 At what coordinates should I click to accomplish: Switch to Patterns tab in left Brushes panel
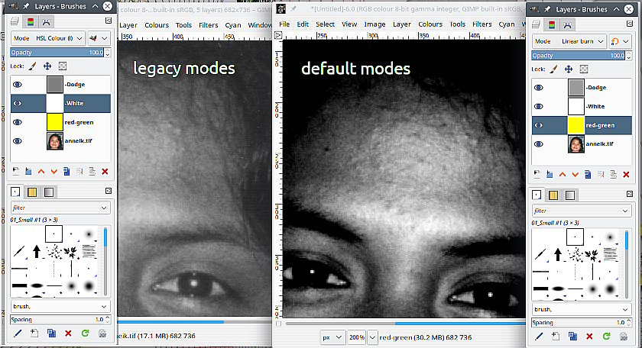click(x=32, y=192)
